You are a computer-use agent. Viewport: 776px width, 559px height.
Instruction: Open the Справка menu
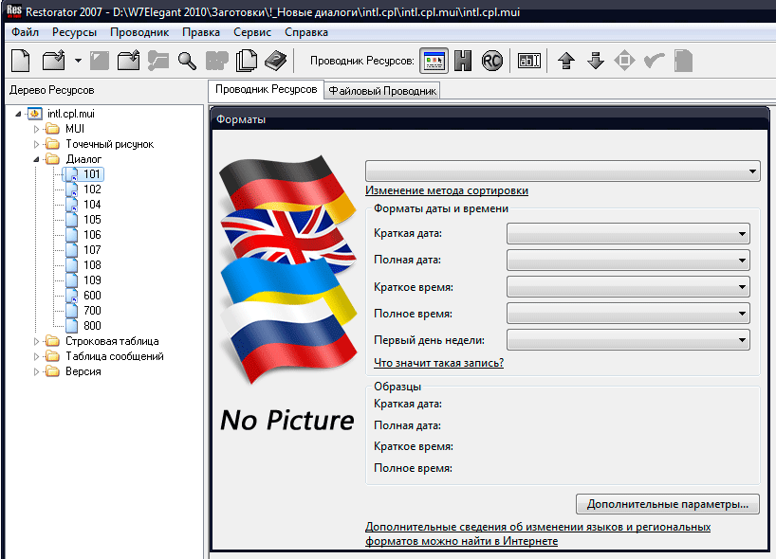pyautogui.click(x=306, y=32)
